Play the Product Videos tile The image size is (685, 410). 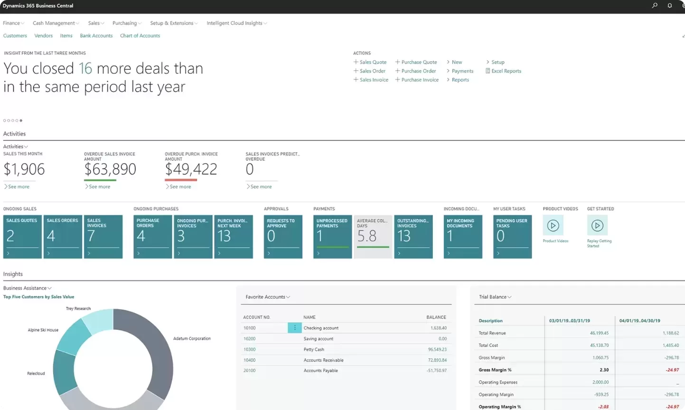(x=553, y=226)
